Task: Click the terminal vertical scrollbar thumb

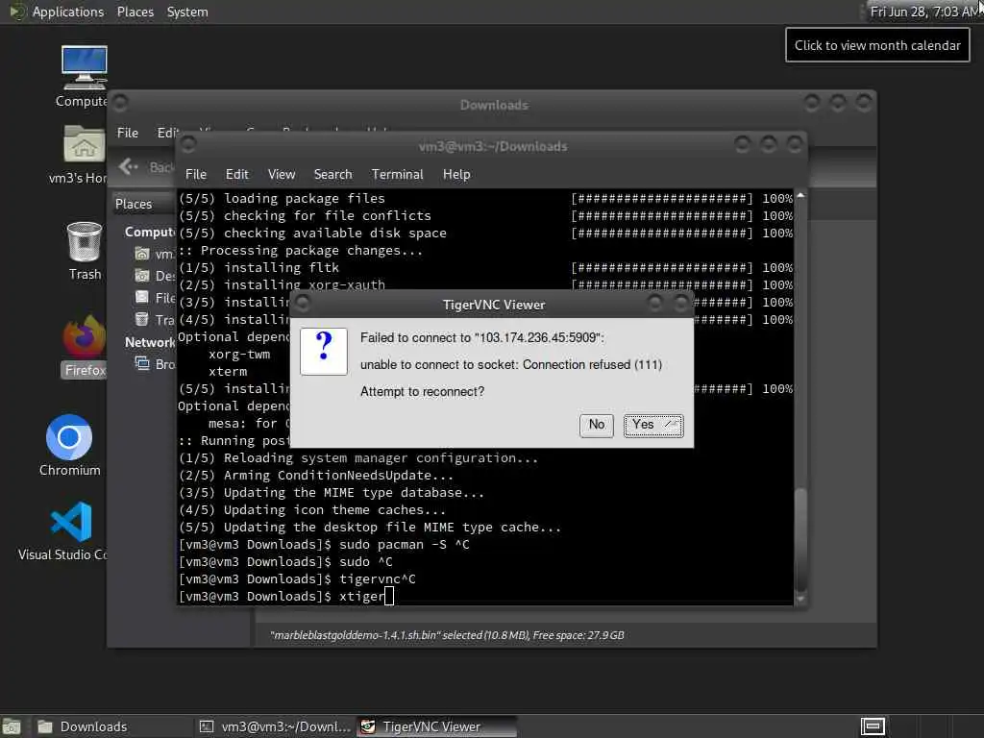Action: [x=800, y=540]
